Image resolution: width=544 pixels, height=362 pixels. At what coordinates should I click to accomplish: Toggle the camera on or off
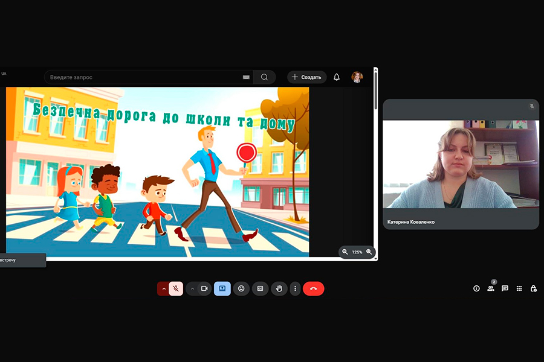coord(204,289)
